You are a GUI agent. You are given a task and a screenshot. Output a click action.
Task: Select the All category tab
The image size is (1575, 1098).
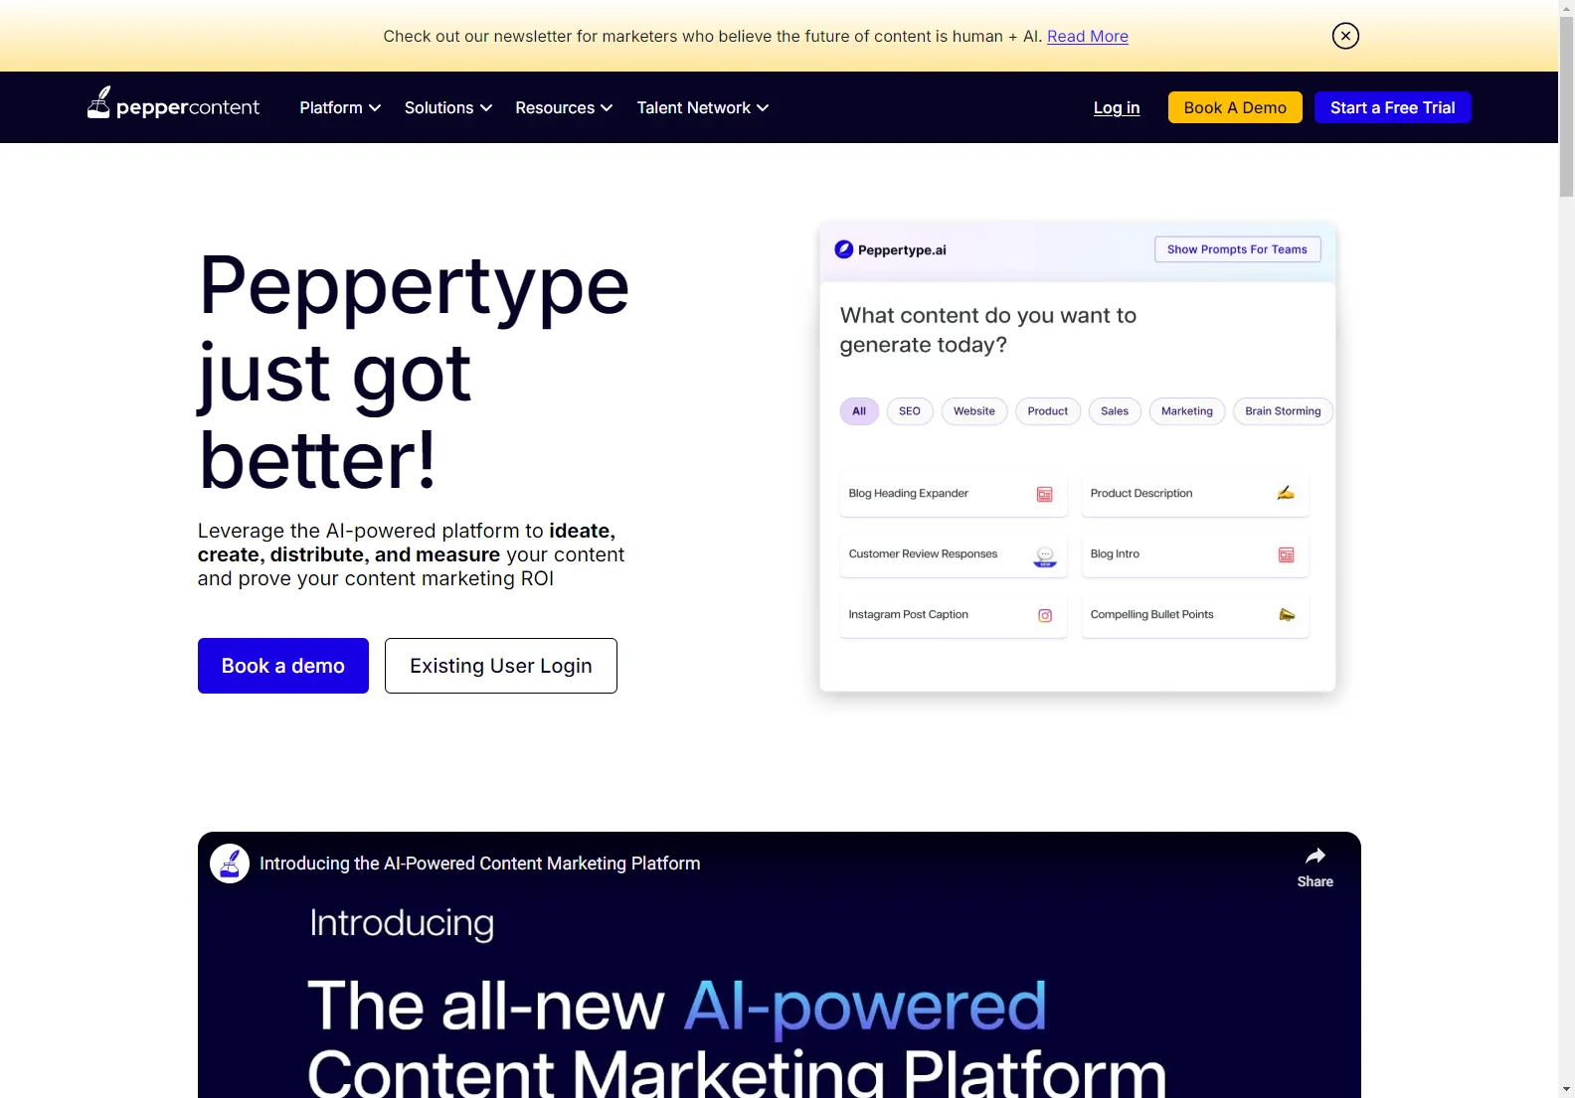pyautogui.click(x=859, y=411)
